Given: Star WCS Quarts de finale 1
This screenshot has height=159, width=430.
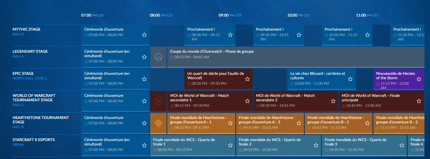Looking at the screenshot, I should [230, 145].
